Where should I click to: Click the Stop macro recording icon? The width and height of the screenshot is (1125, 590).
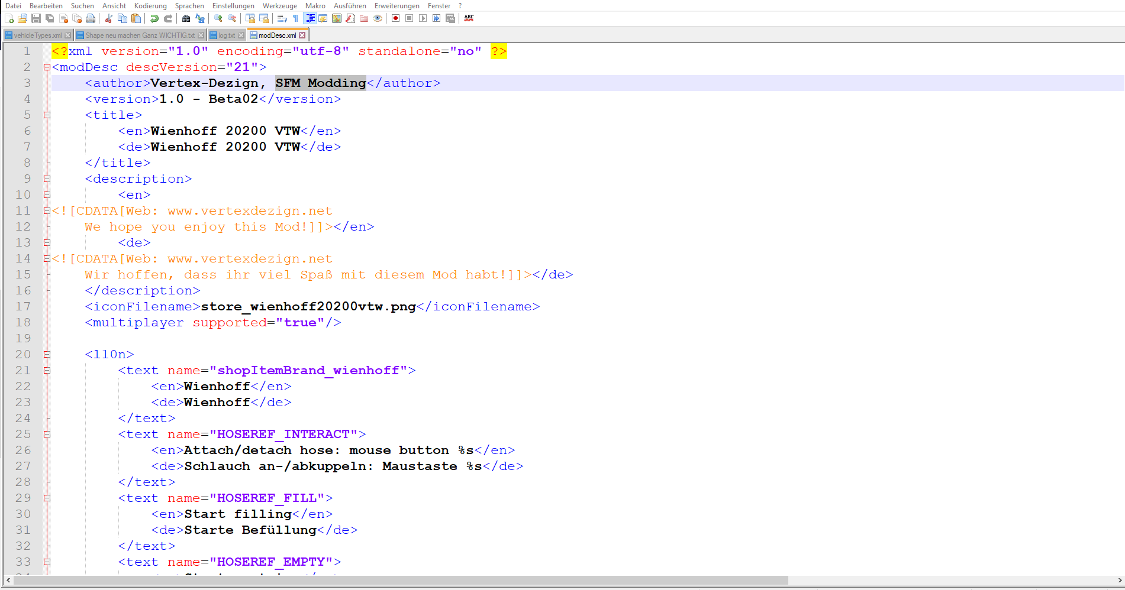409,18
